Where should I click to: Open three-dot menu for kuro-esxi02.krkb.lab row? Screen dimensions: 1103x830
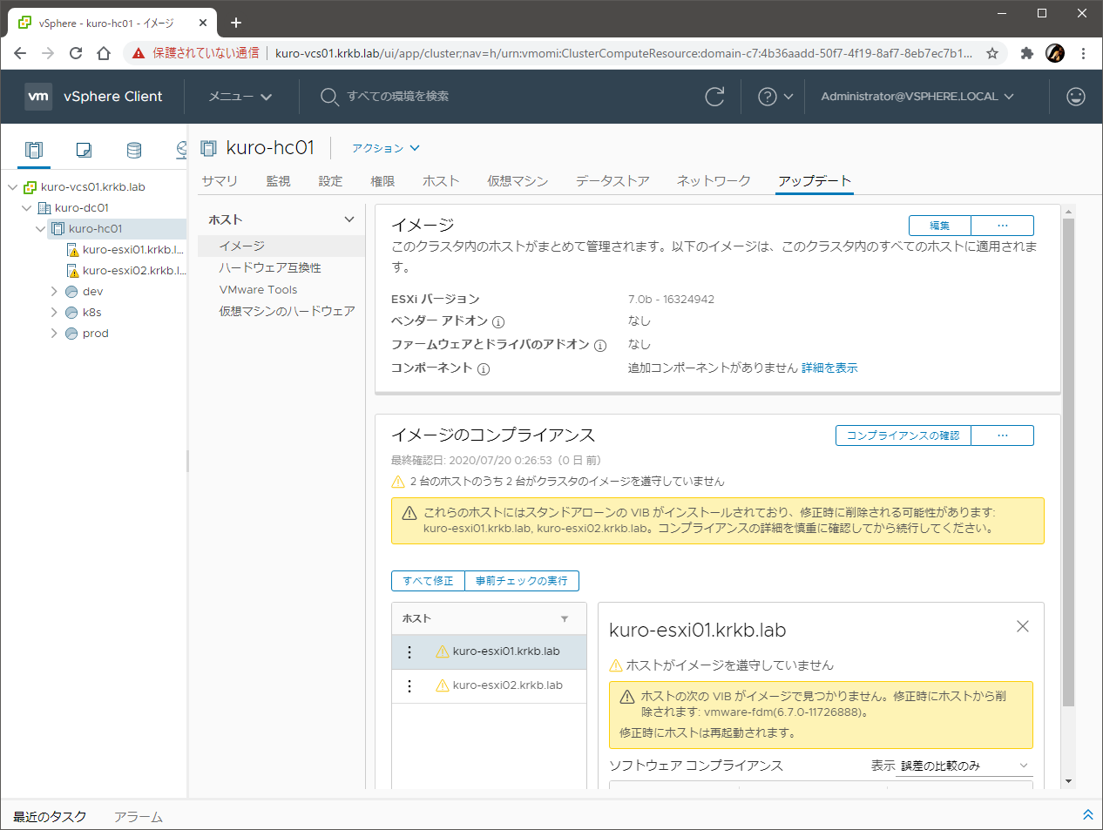click(409, 685)
